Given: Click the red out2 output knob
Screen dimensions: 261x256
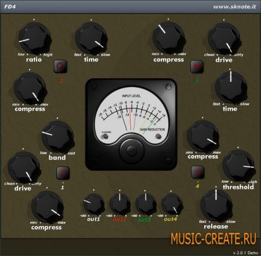Looking at the screenshot, I should [119, 204].
